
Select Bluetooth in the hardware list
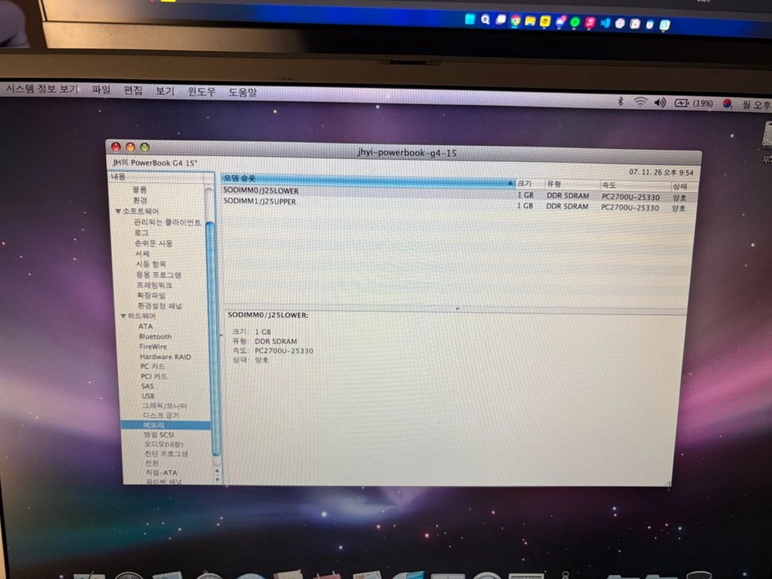[x=155, y=337]
